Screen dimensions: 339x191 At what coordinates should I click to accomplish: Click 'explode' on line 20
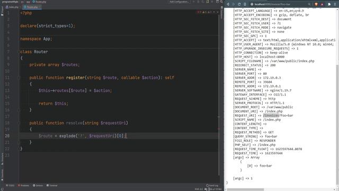click(x=67, y=136)
